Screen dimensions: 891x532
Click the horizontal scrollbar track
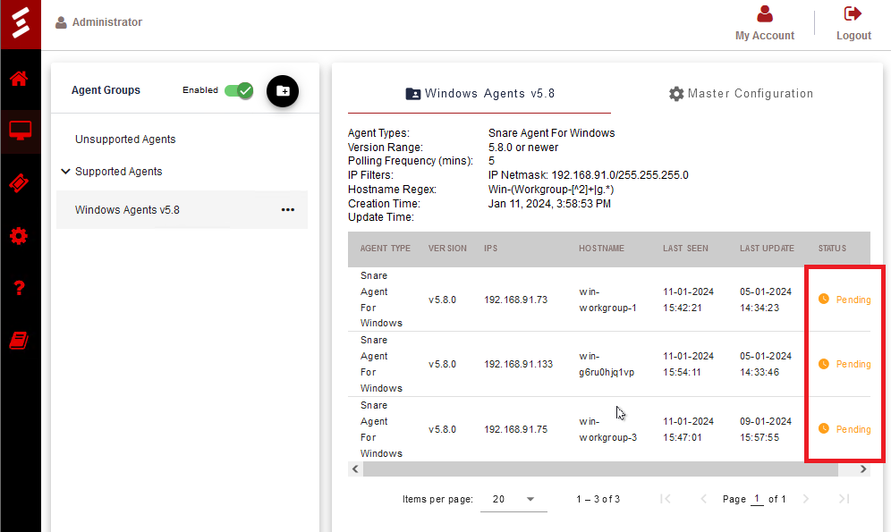(600, 469)
